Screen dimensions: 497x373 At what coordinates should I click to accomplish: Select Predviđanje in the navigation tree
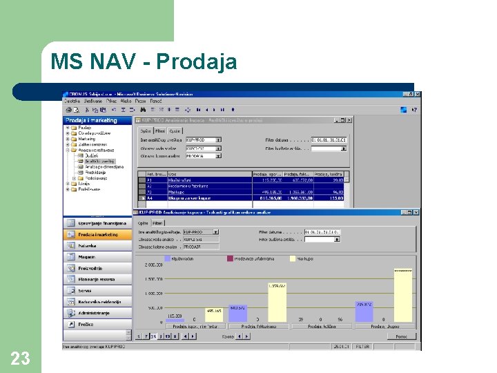(x=95, y=173)
